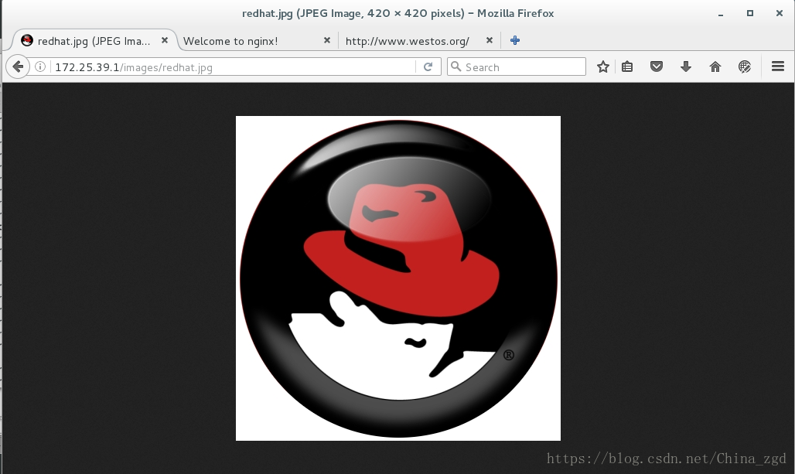The height and width of the screenshot is (474, 795).
Task: Minimize the Firefox window
Action: pyautogui.click(x=721, y=14)
